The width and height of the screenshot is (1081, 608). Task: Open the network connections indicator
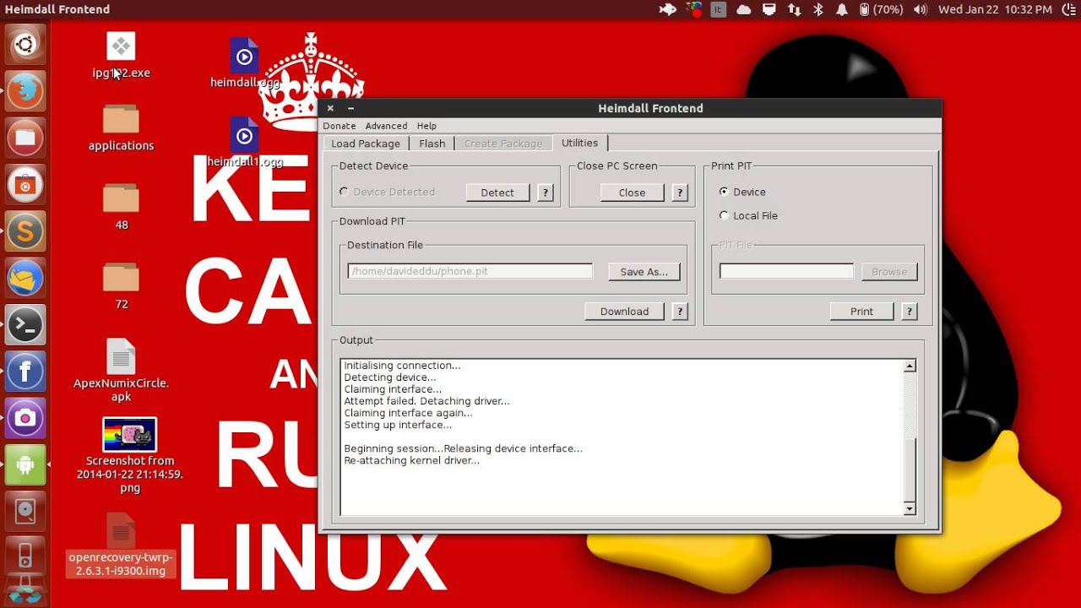coord(794,9)
